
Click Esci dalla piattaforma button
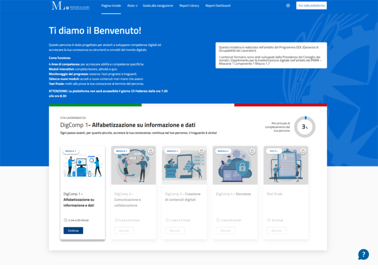click(311, 6)
